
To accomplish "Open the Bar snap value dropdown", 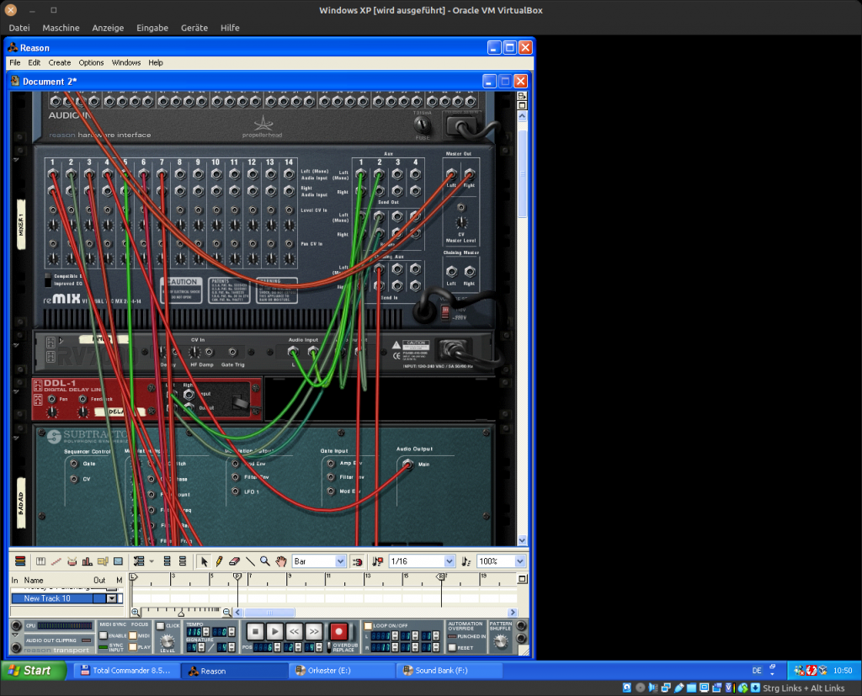I will click(340, 561).
